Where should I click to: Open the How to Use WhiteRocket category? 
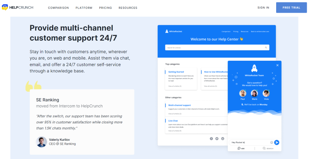pos(216,72)
